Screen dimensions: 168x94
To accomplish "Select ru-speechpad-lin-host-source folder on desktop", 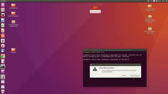I will pyautogui.click(x=150, y=8).
